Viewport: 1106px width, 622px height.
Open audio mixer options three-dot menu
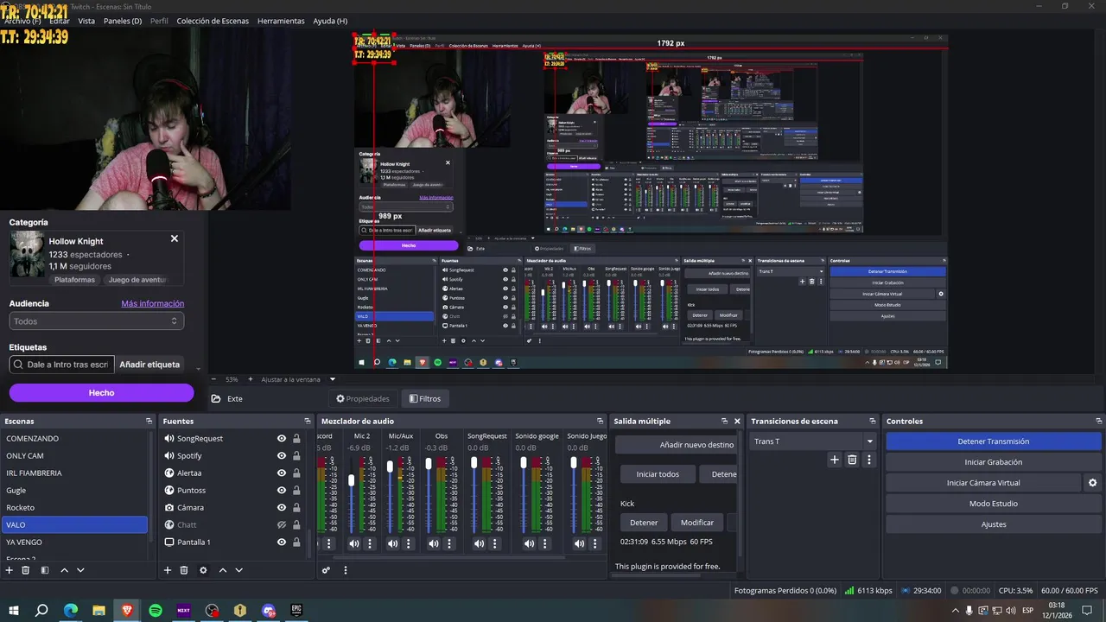pos(346,570)
